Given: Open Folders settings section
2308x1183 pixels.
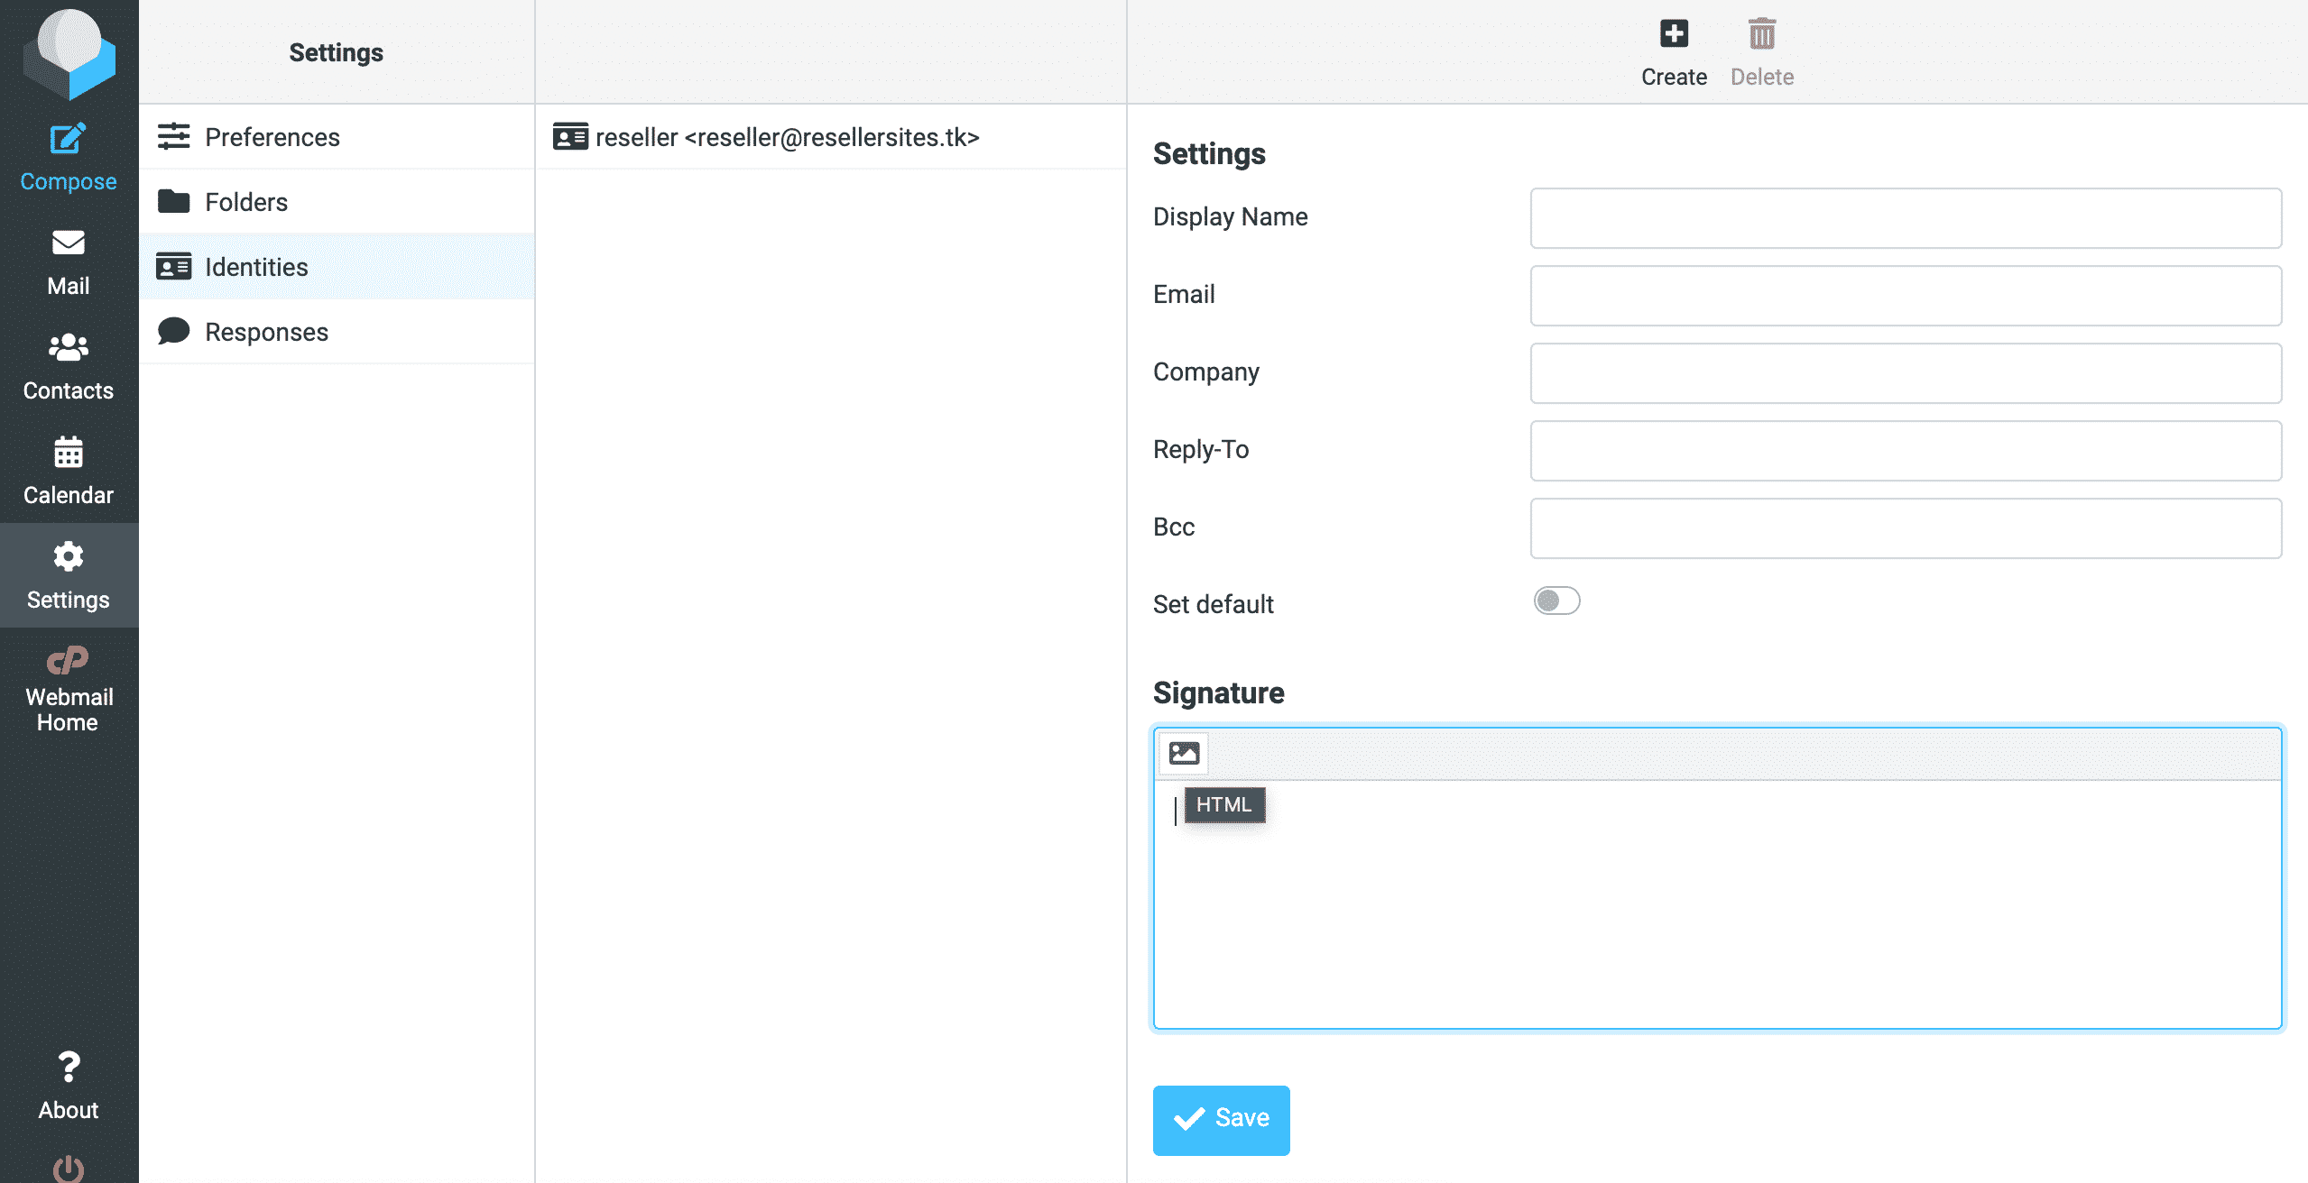Looking at the screenshot, I should point(337,202).
